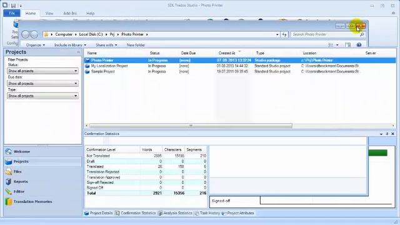400x225 pixels.
Task: Open the Organize dropdown in Explorer
Action: point(36,45)
